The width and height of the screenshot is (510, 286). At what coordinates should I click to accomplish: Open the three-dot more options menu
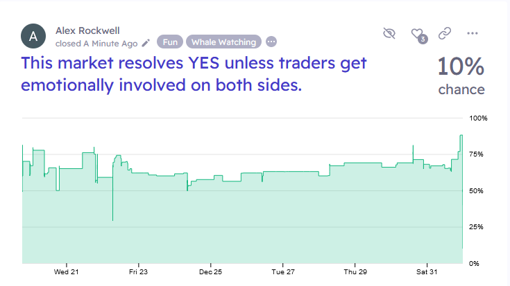(x=473, y=33)
